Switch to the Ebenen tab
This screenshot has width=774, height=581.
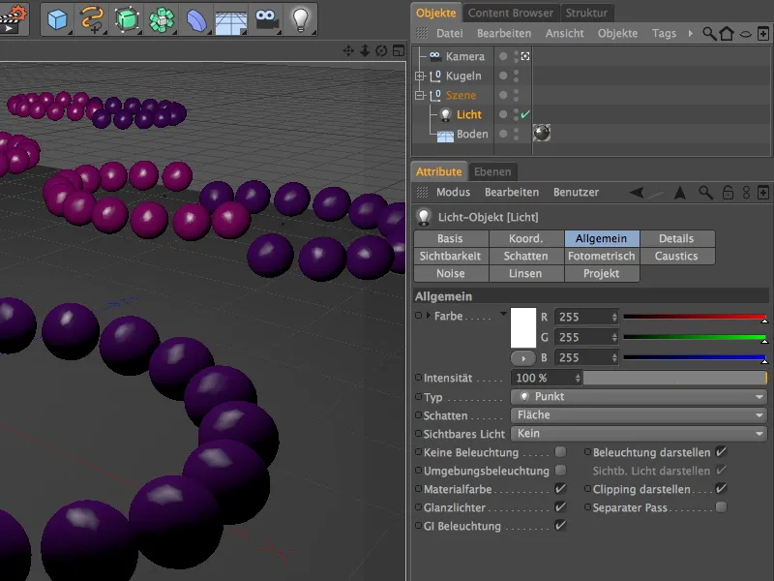pyautogui.click(x=492, y=172)
